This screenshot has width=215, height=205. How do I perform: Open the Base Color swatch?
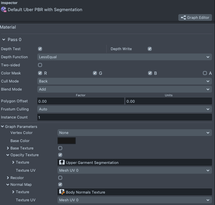click(67, 141)
